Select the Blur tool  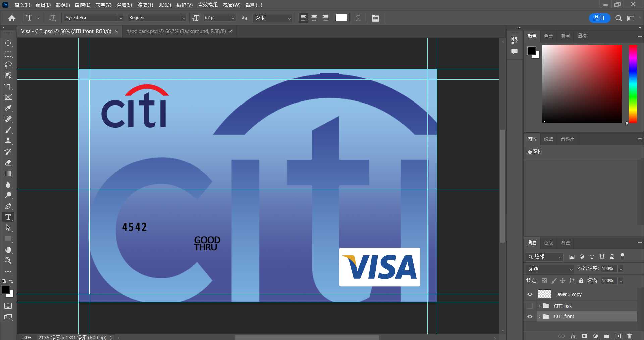8,185
